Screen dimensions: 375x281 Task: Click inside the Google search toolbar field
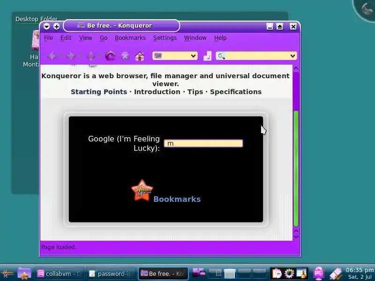click(256, 56)
